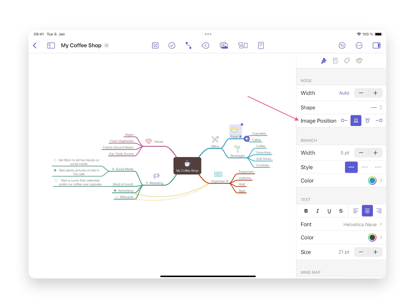Image resolution: width=415 pixels, height=308 pixels.
Task: Open the Tags panel in the inspector
Action: (347, 60)
